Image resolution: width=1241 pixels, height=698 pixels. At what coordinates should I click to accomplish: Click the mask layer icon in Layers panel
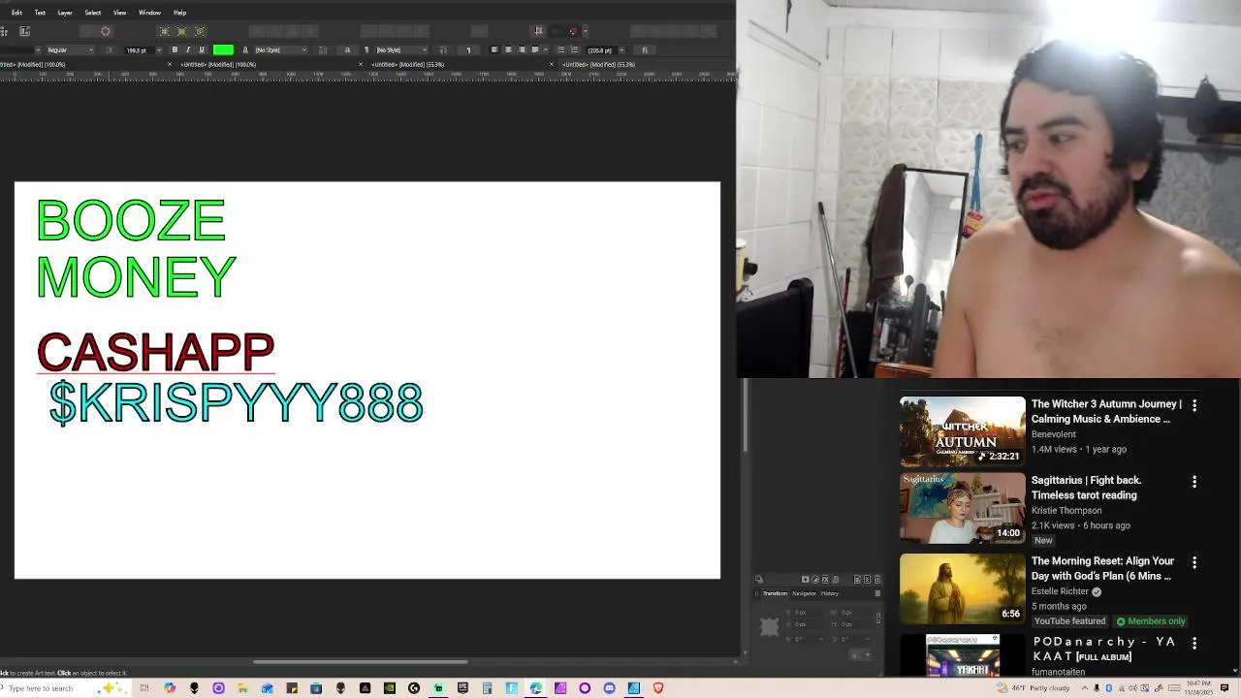[805, 579]
